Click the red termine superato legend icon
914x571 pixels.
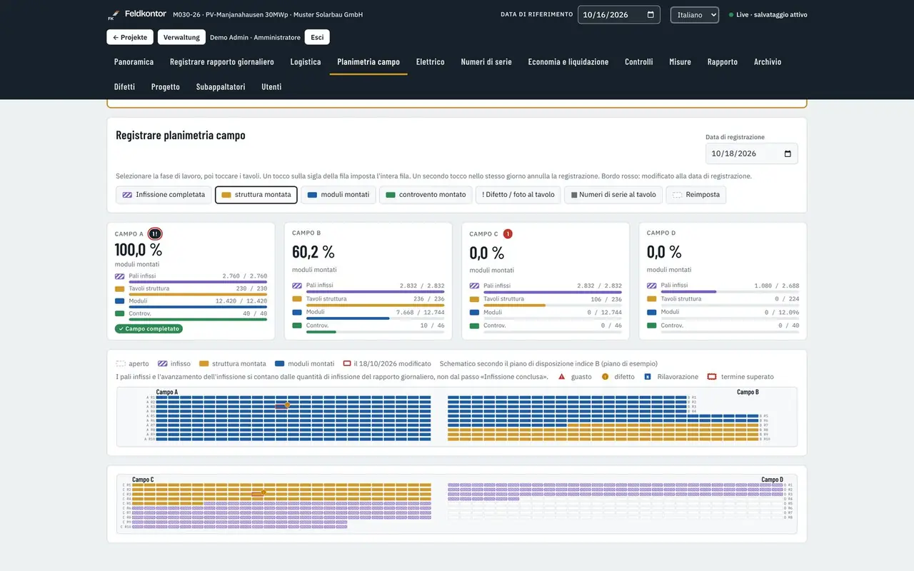coord(711,376)
